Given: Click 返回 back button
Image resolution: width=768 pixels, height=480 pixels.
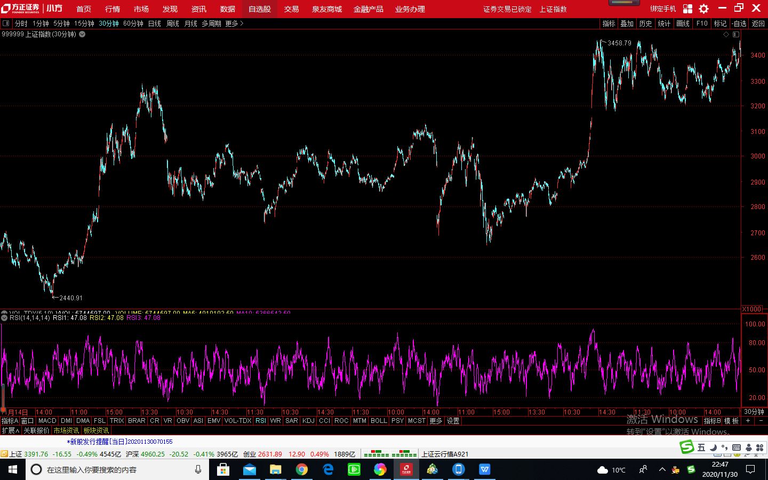Looking at the screenshot, I should point(758,23).
